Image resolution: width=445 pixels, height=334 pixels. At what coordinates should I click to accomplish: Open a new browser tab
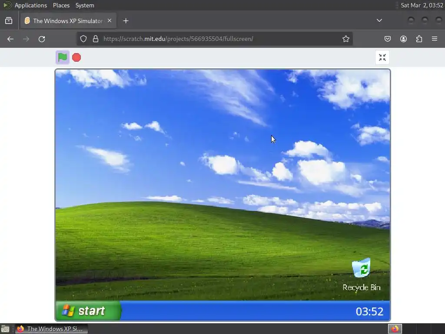(x=126, y=21)
